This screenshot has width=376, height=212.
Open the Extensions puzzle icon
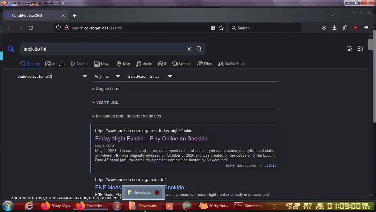tap(345, 28)
